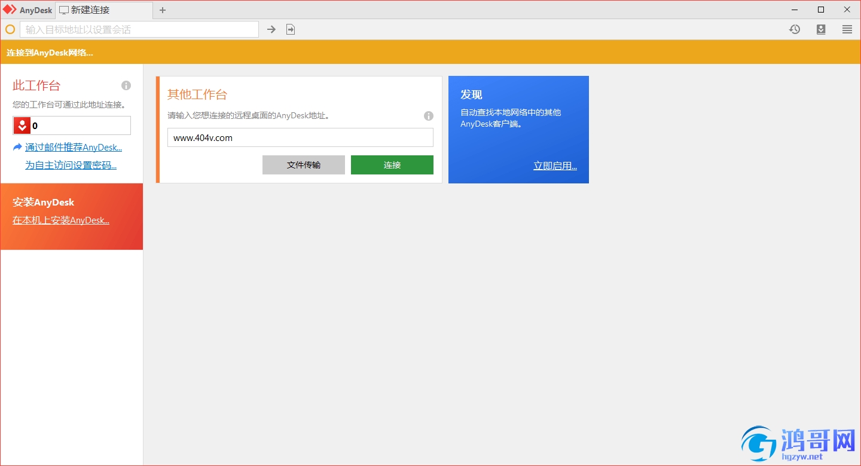
Task: Click the orange connection status circle icon
Action: pos(10,29)
